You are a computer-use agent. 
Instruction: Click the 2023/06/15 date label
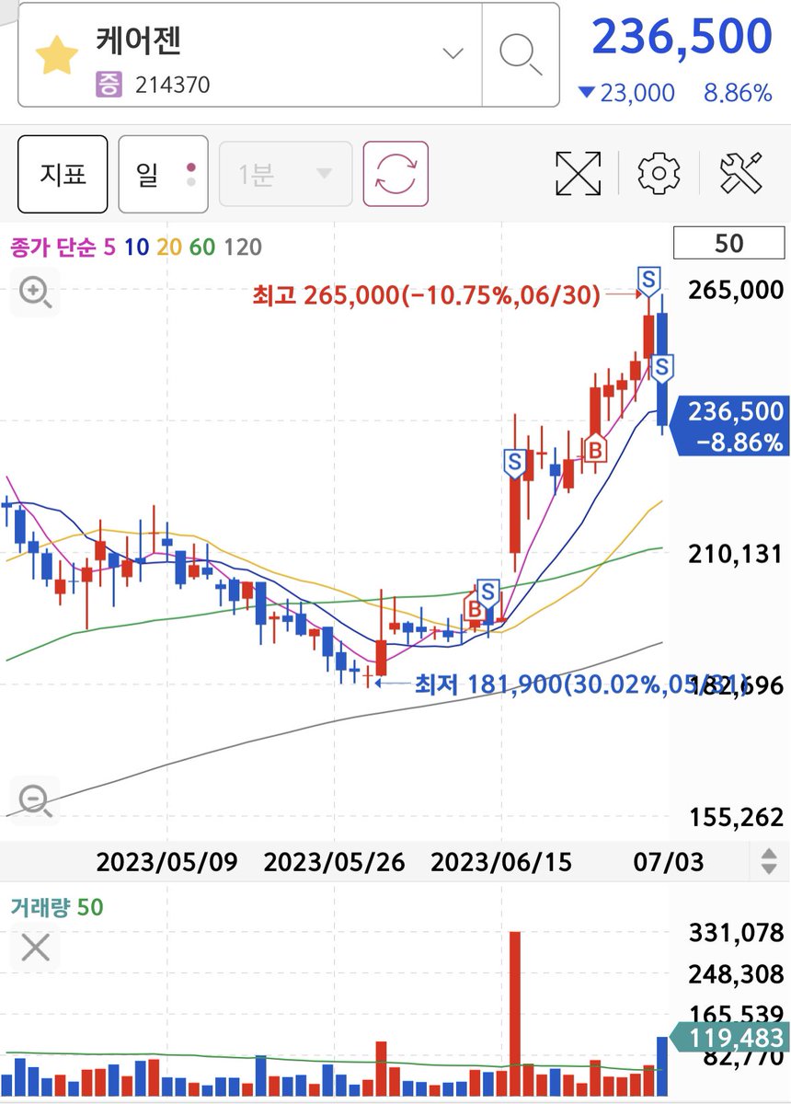coord(501,862)
